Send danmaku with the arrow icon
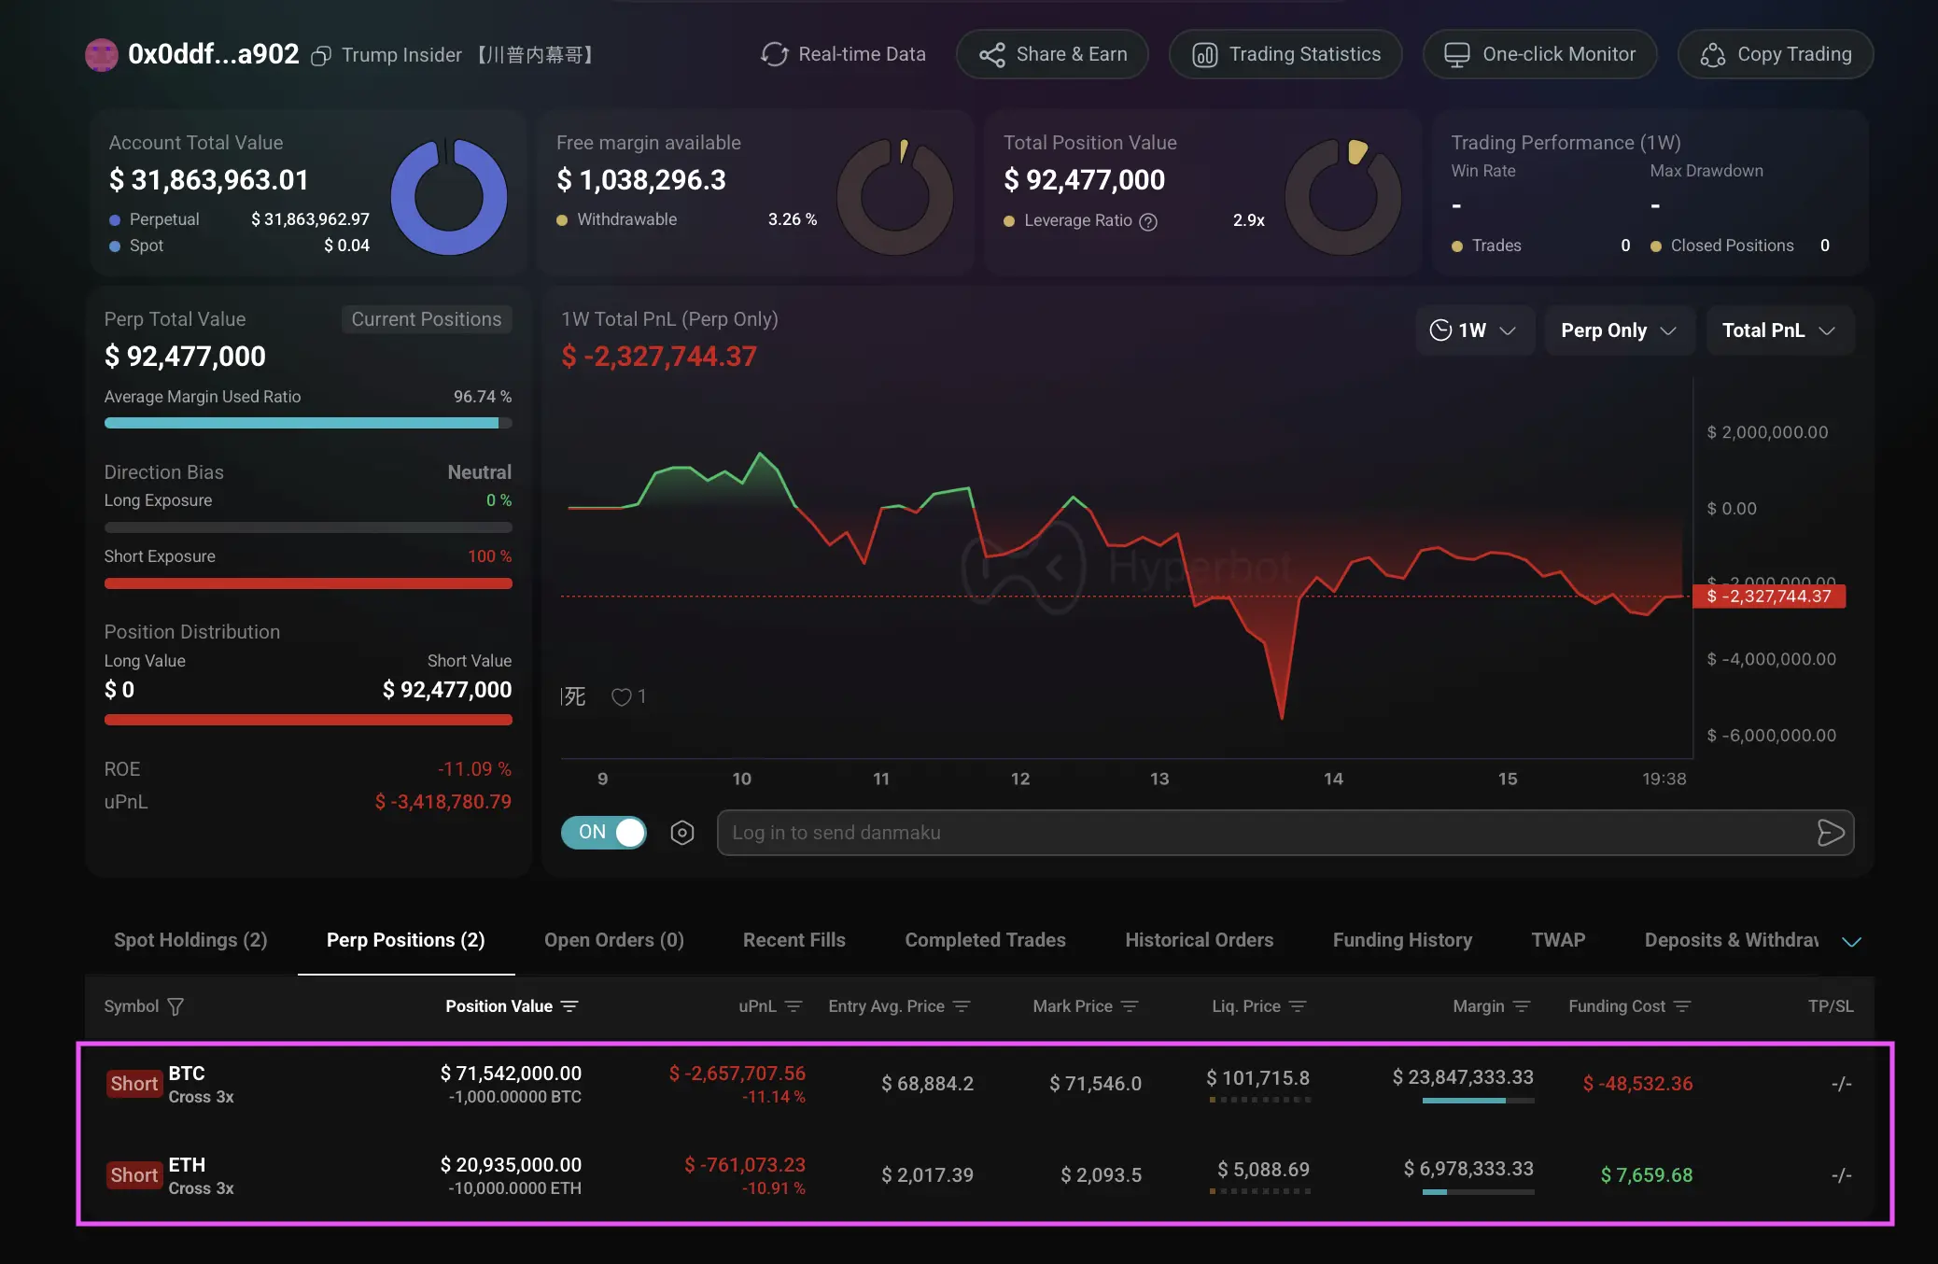 coord(1830,833)
